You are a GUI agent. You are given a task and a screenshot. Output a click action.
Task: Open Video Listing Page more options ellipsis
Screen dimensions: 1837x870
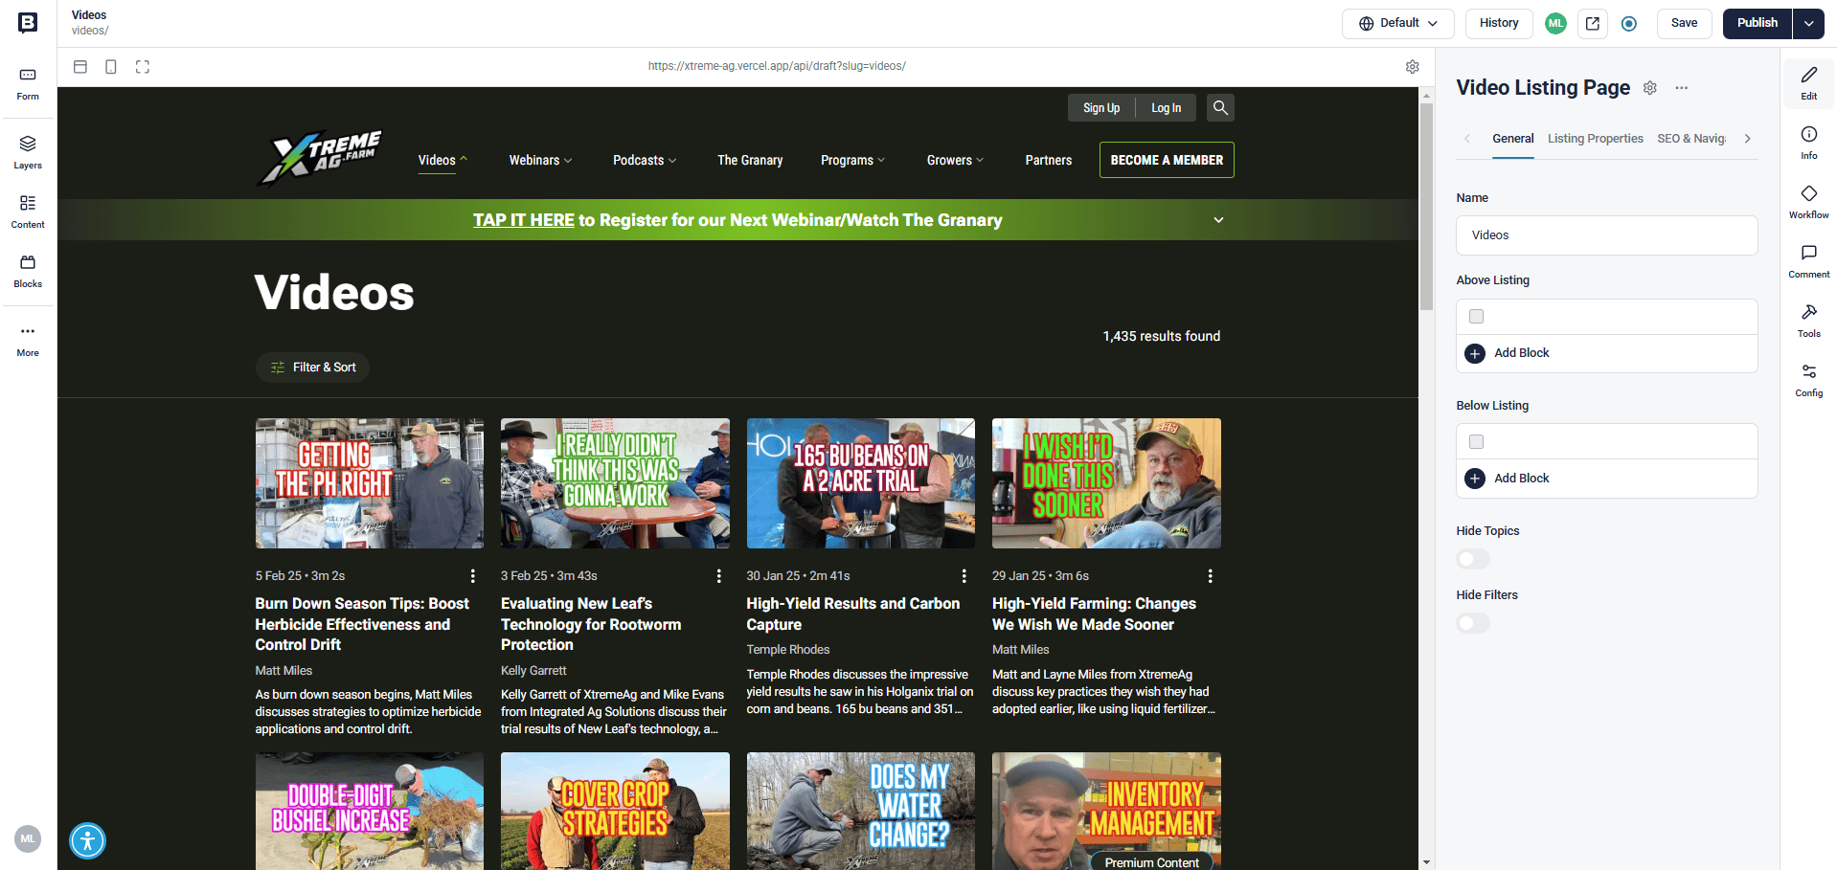point(1681,88)
